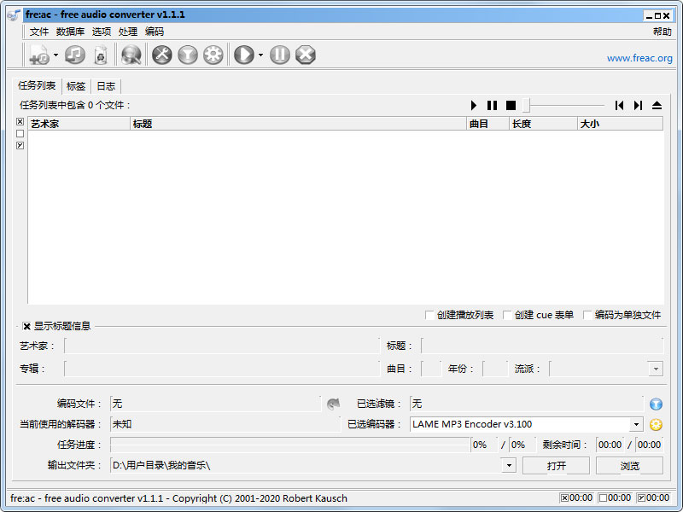Switch to the 标签 tab
Viewport: 683px width, 512px height.
click(76, 86)
